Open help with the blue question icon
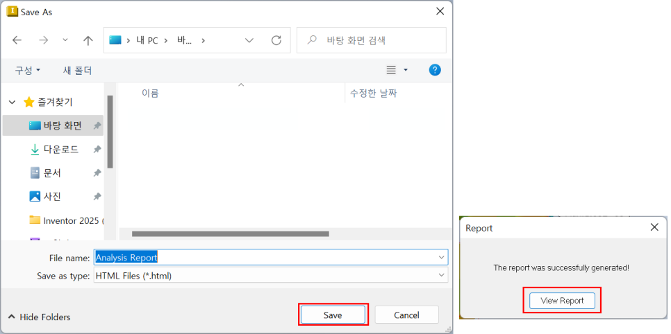This screenshot has height=334, width=671. coord(435,70)
